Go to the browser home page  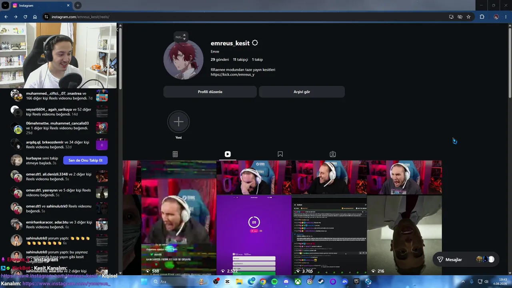35,17
